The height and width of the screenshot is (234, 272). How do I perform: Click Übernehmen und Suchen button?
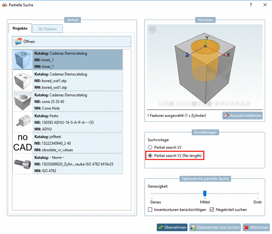[x=215, y=227]
